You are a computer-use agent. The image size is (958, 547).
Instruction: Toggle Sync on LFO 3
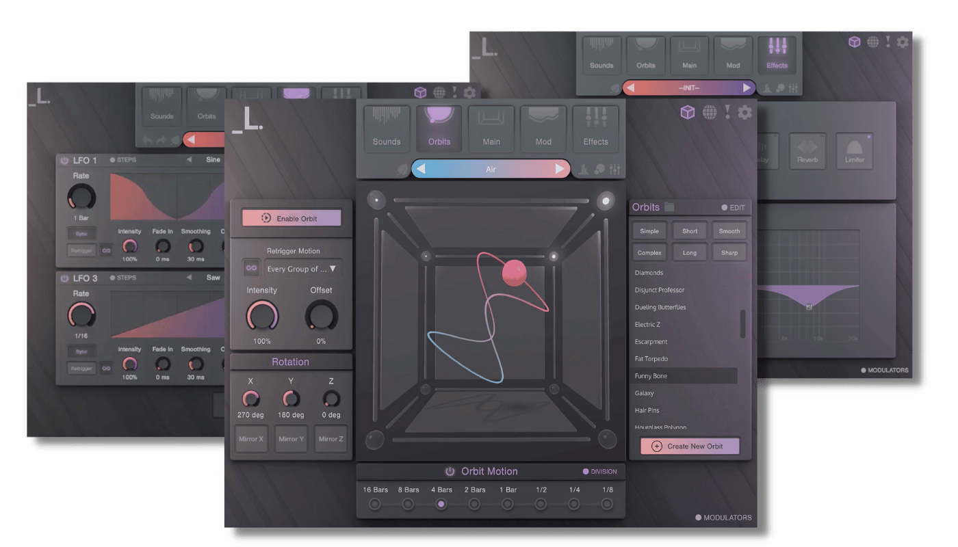(x=81, y=351)
